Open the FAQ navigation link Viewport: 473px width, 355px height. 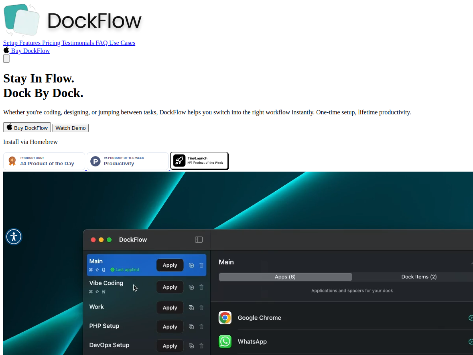[102, 43]
